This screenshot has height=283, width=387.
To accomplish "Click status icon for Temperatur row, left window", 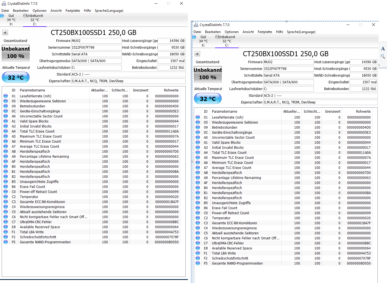I will pos(6,197).
